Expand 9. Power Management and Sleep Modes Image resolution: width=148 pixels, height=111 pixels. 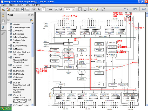point(9,57)
